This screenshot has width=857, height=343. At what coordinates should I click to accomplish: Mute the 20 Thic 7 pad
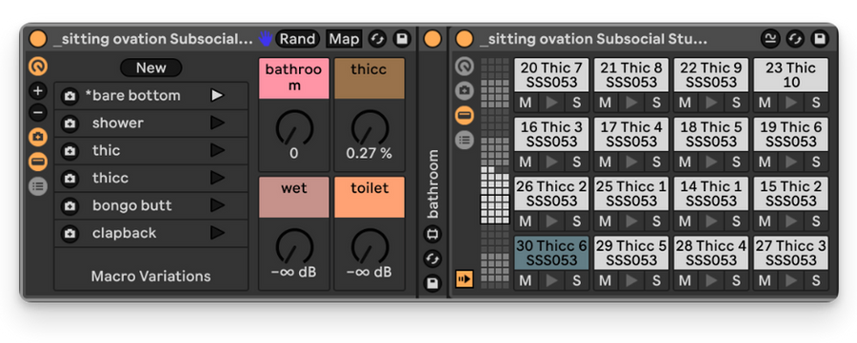click(526, 103)
